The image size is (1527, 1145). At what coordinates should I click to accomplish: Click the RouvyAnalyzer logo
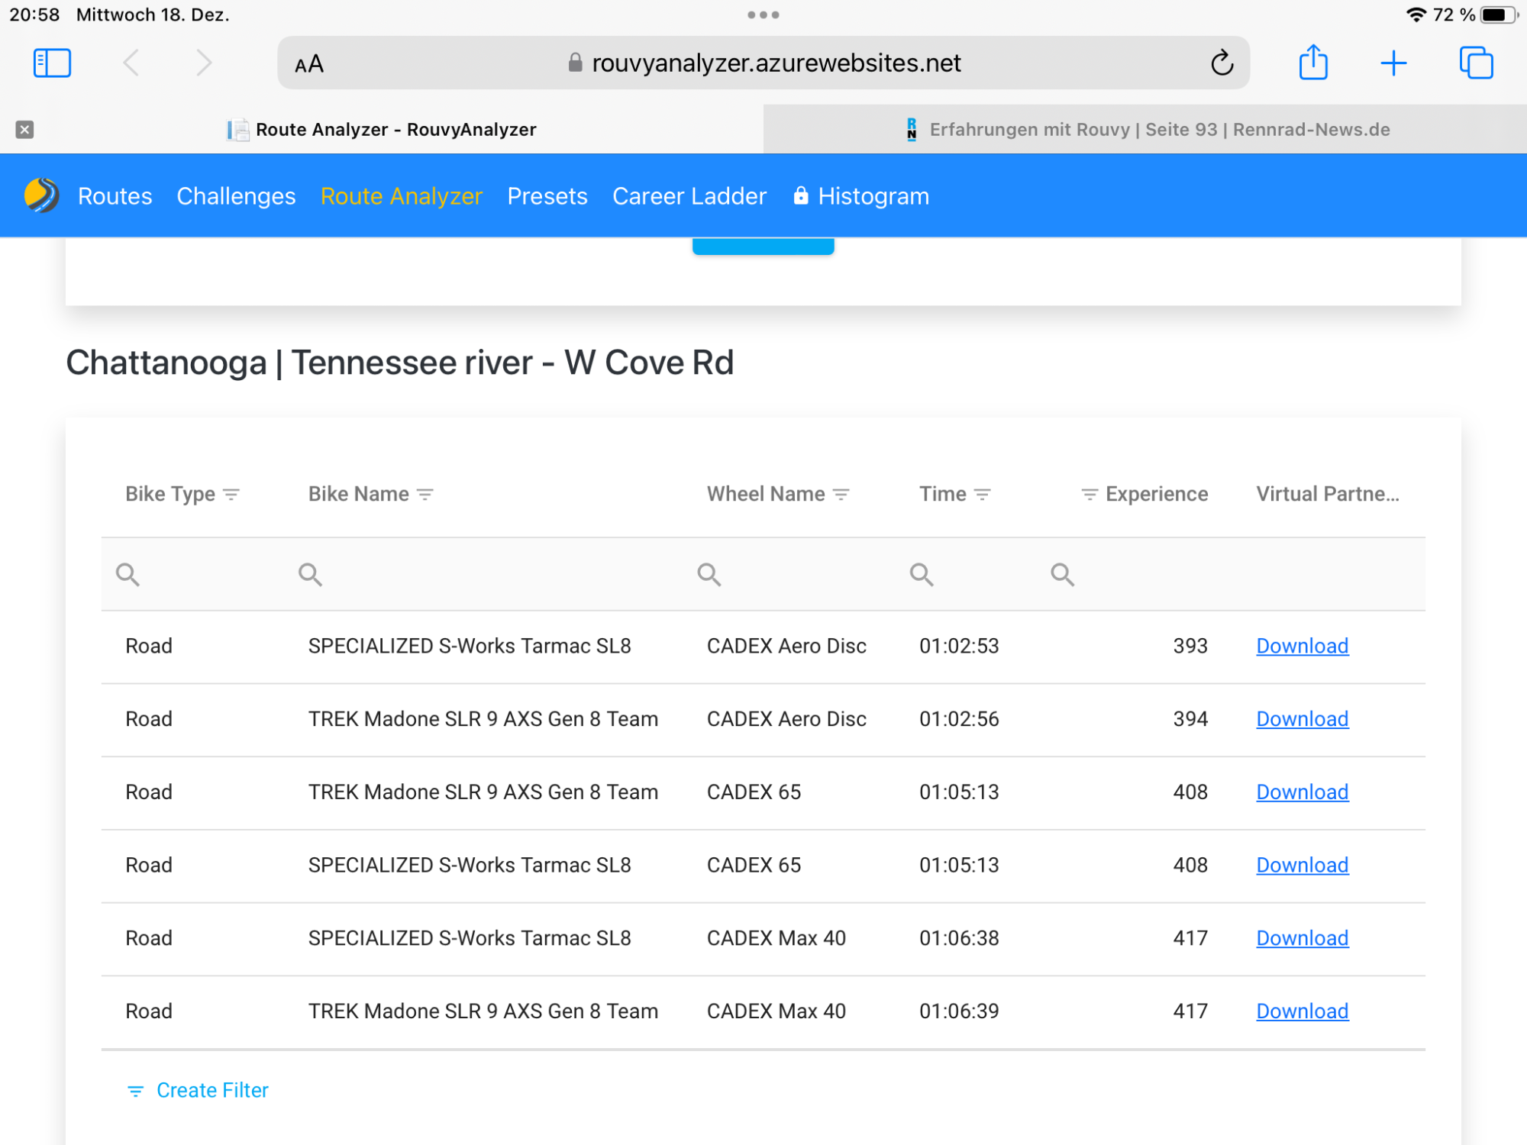pos(41,195)
